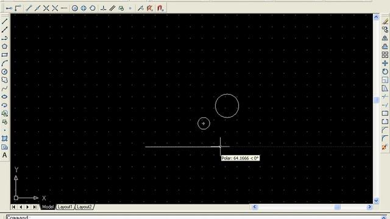The image size is (390, 219).
Task: Select the Move tool
Action: point(385,63)
